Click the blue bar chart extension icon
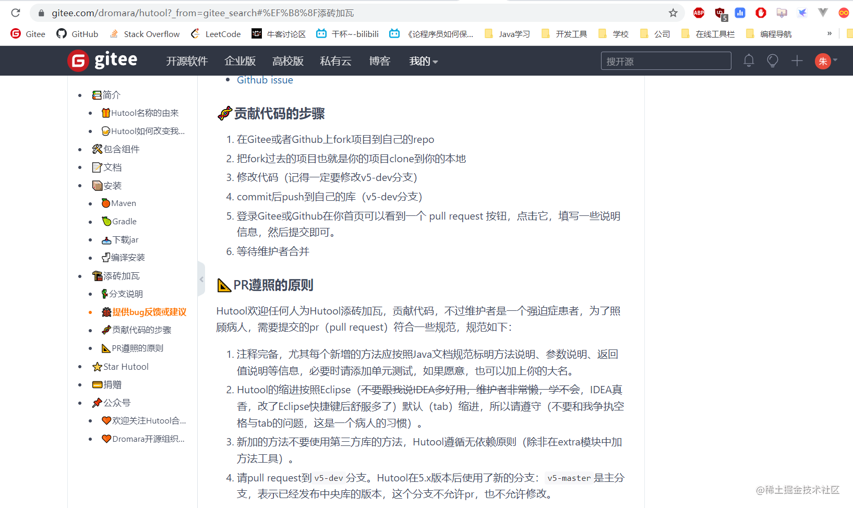The width and height of the screenshot is (853, 508). tap(740, 13)
